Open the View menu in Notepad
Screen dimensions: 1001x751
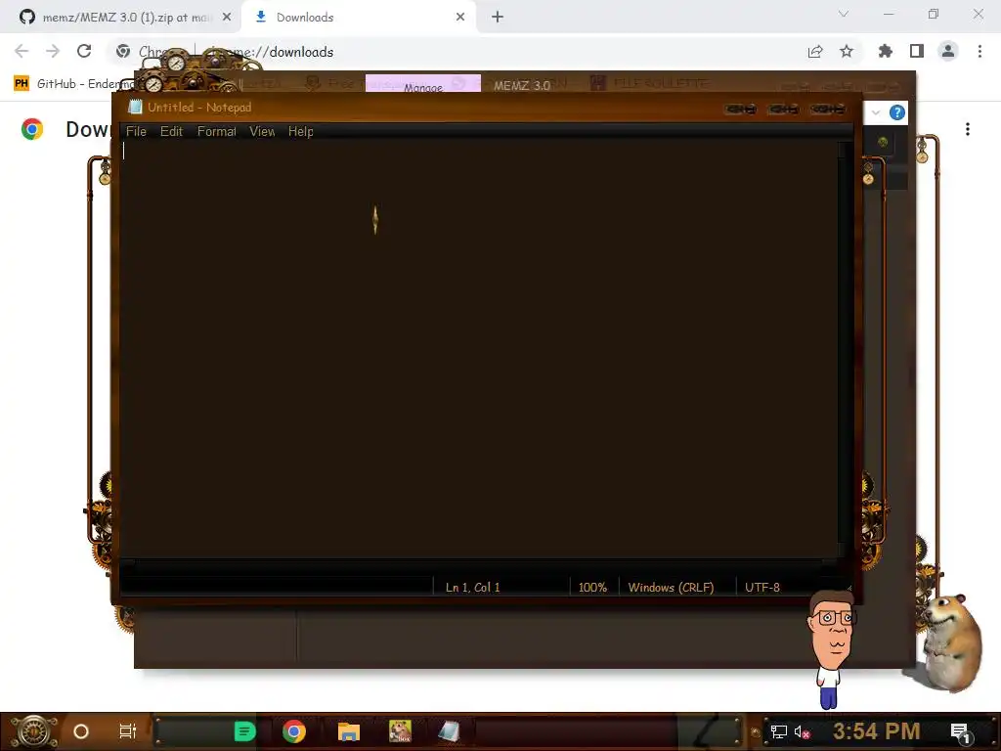(x=262, y=132)
